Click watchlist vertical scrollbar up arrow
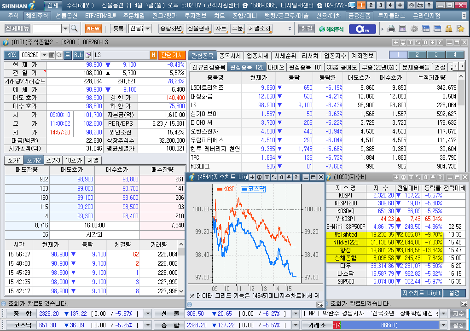The height and width of the screenshot is (331, 470). [461, 77]
